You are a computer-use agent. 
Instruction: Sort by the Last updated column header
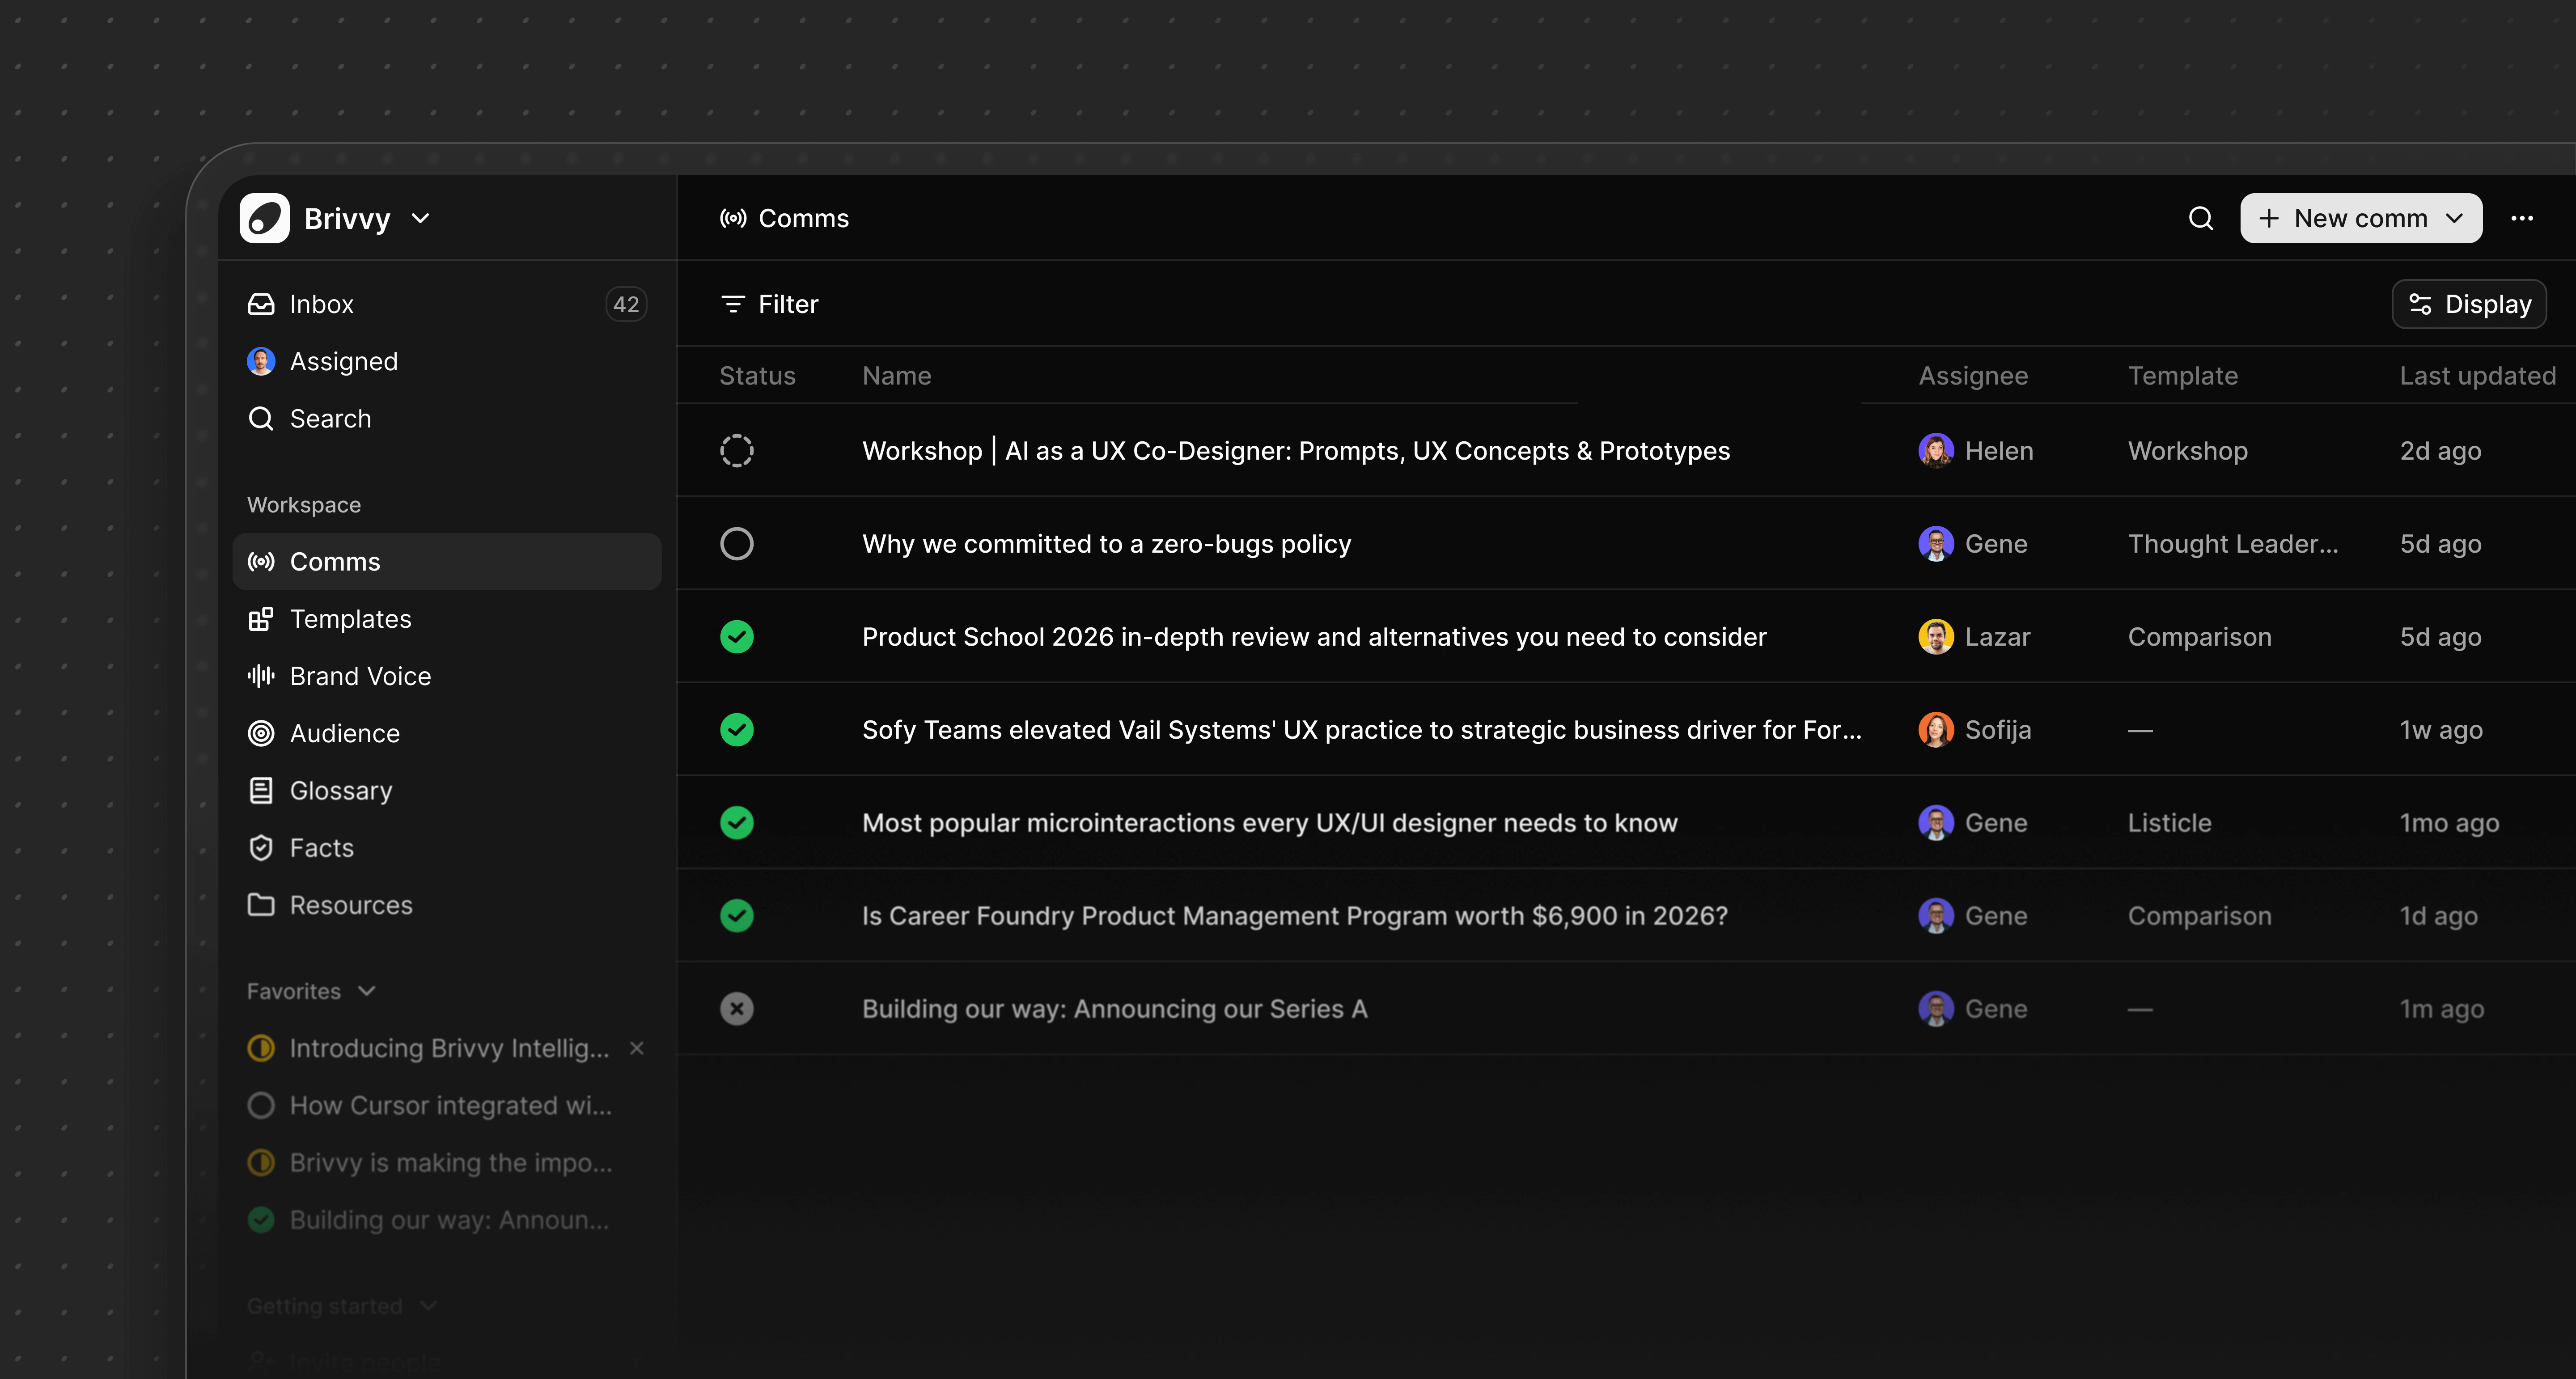pyautogui.click(x=2477, y=376)
